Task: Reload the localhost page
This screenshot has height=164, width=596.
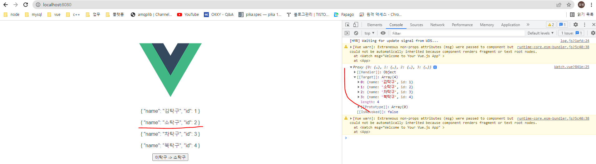Action: pos(26,5)
